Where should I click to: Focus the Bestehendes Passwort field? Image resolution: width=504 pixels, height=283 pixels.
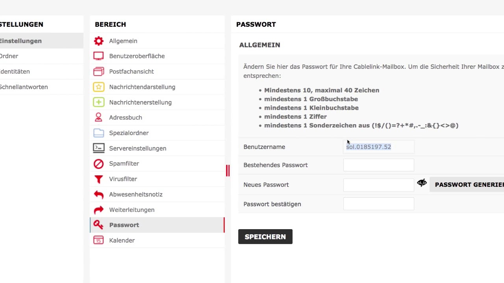pyautogui.click(x=378, y=165)
